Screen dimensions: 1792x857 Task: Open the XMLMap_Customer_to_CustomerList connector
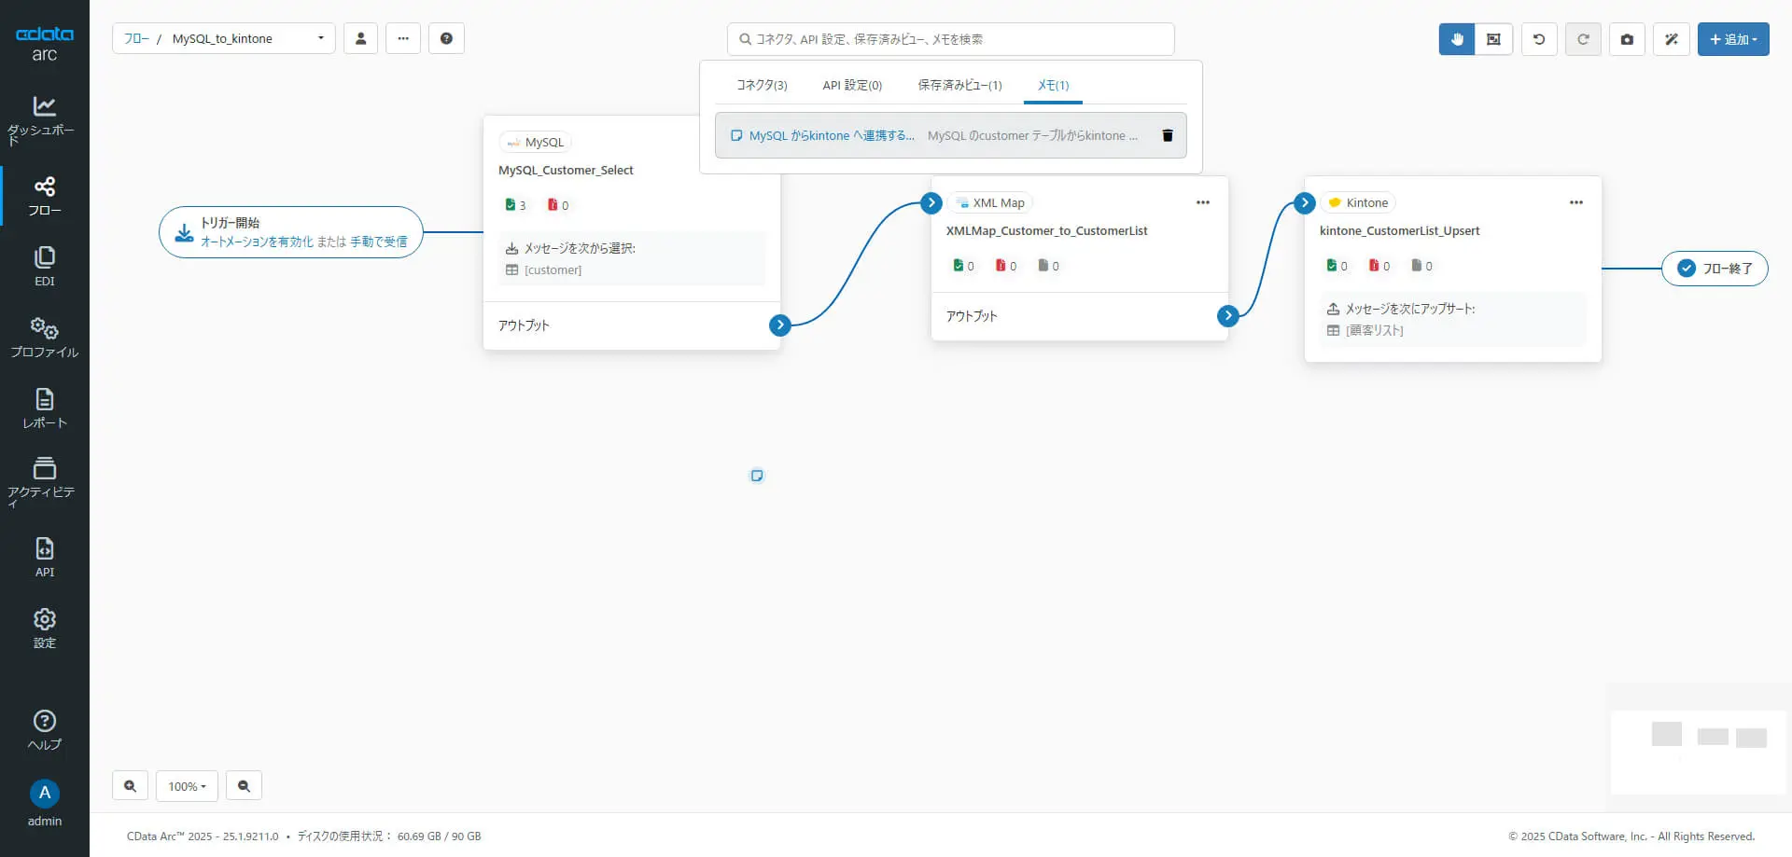pos(1046,230)
